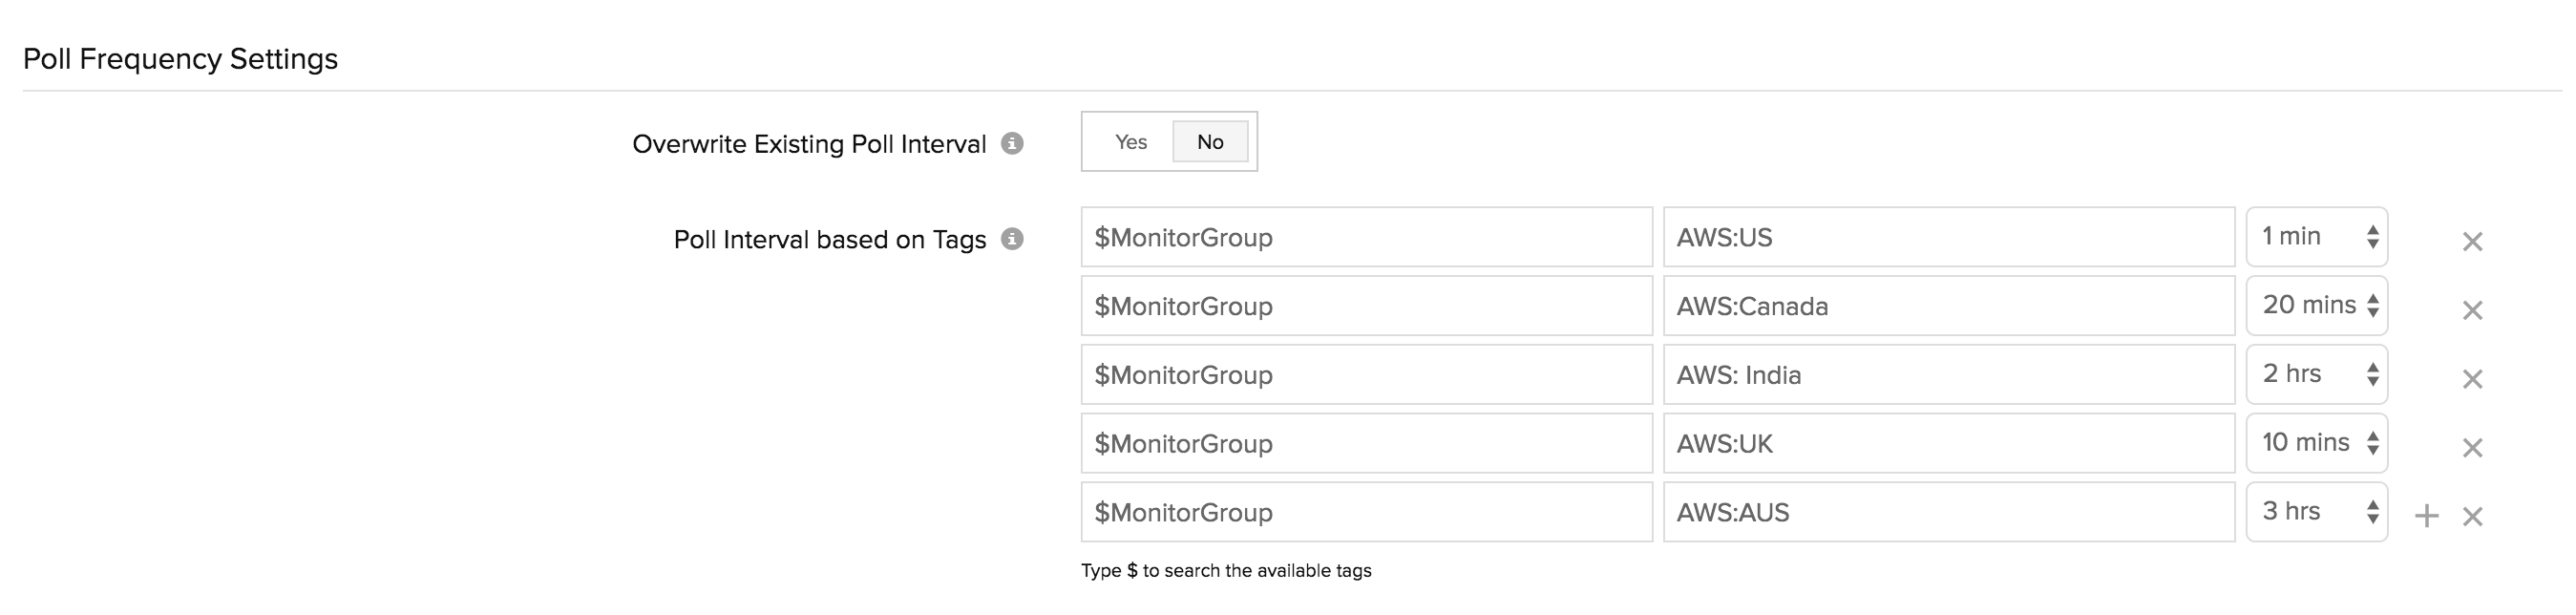Remove the AWS:US poll interval row

click(x=2472, y=240)
